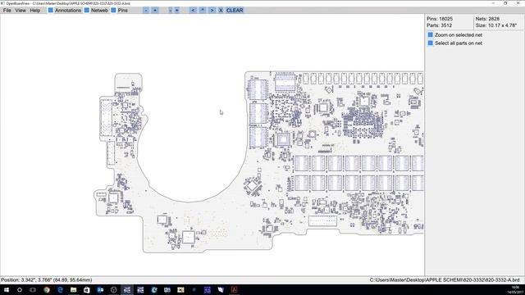Click the taskbar clock
The image size is (525, 295).
[514, 289]
